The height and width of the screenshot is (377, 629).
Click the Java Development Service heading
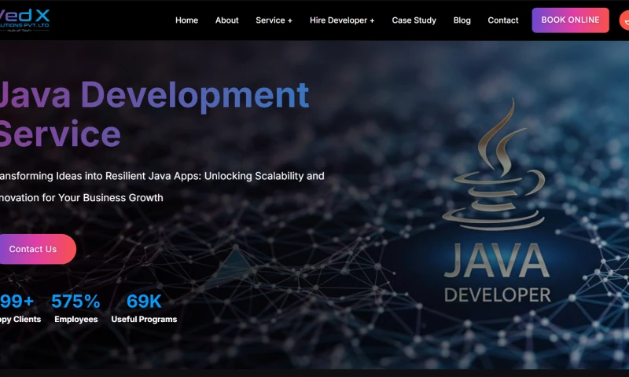click(153, 114)
